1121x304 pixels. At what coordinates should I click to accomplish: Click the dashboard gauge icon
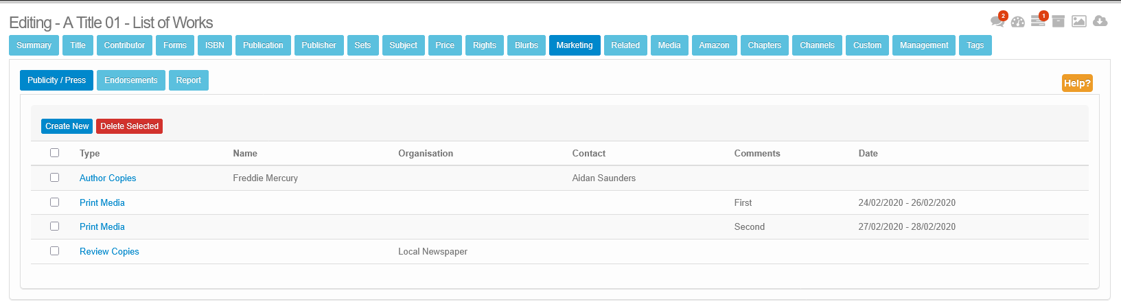click(x=1017, y=22)
